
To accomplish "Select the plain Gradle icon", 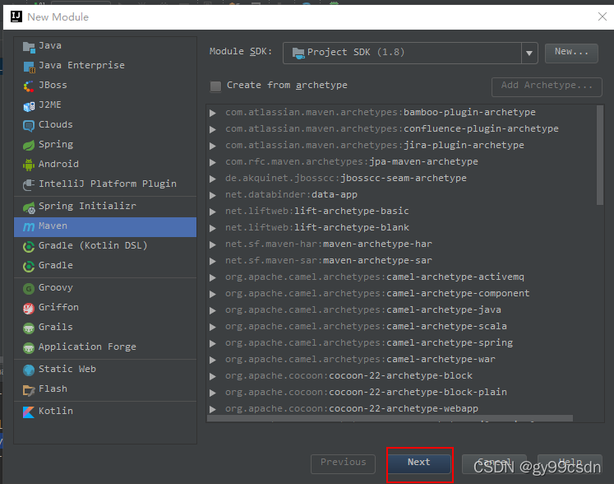I will (29, 266).
